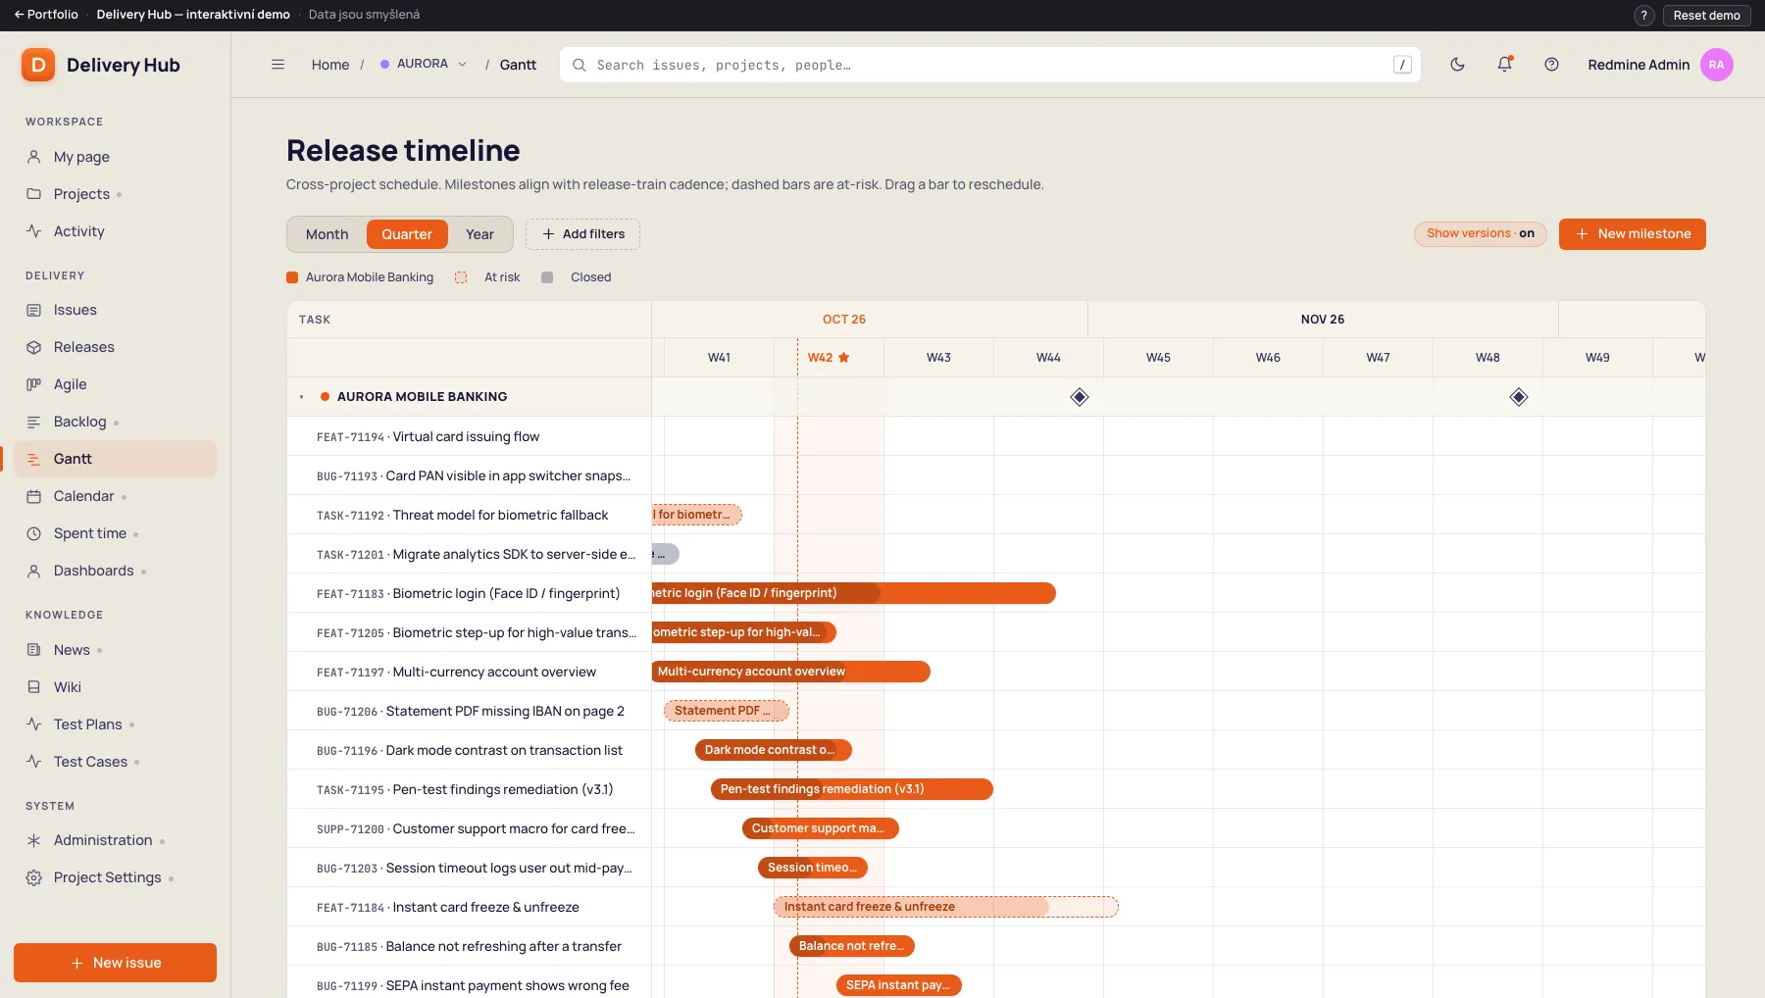The height and width of the screenshot is (998, 1765).
Task: Select SEPA instant pay bar
Action: click(899, 985)
